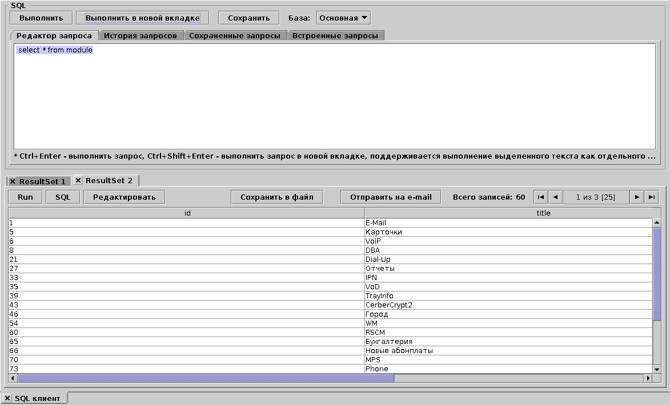The height and width of the screenshot is (405, 670).
Task: Click the first page navigation icon
Action: tap(540, 196)
